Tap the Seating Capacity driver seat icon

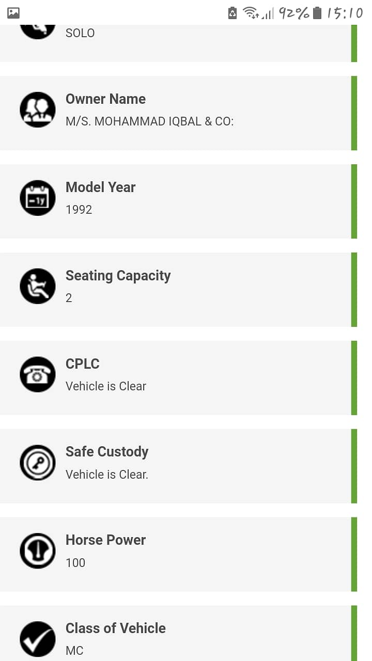click(x=38, y=286)
